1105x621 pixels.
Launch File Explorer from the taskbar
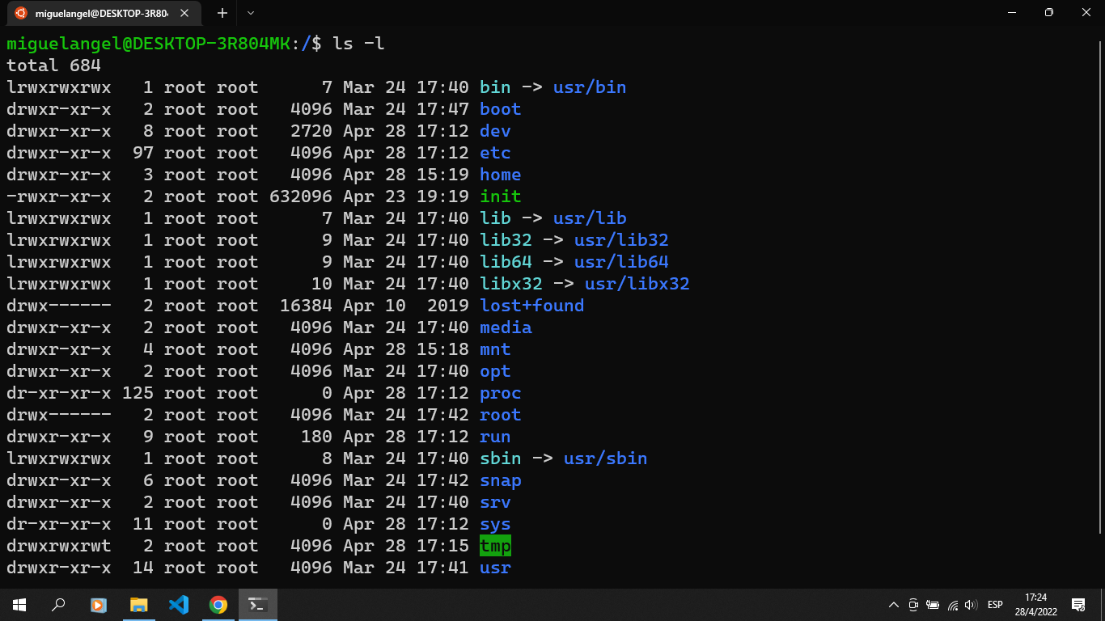[x=138, y=604]
